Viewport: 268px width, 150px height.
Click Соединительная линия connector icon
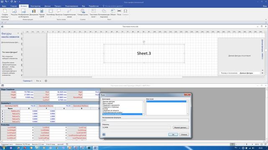[69, 11]
